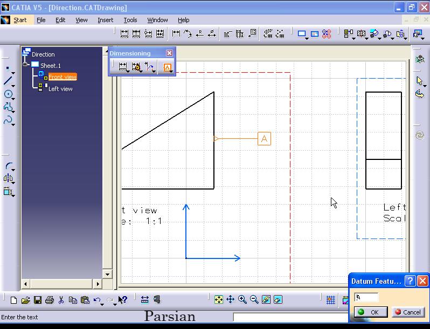430x329 pixels.
Task: Select the Thread Dimensions tool
Action: point(240,34)
